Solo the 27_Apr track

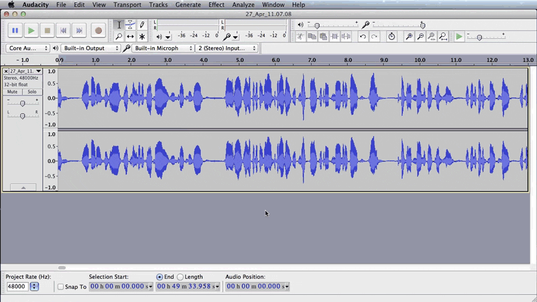pyautogui.click(x=32, y=92)
